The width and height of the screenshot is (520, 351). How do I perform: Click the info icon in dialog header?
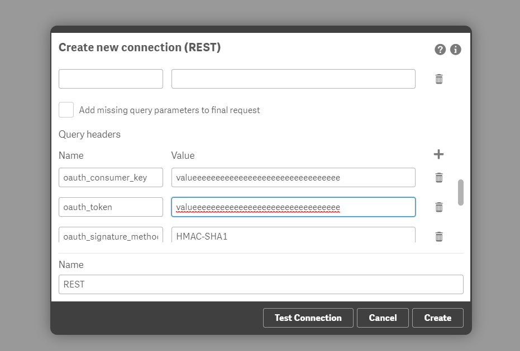click(456, 50)
